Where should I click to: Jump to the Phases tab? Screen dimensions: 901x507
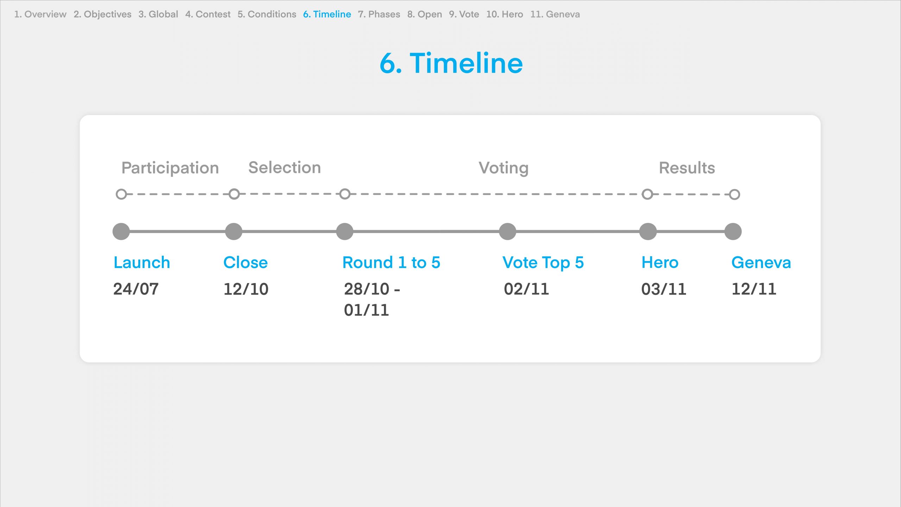379,14
